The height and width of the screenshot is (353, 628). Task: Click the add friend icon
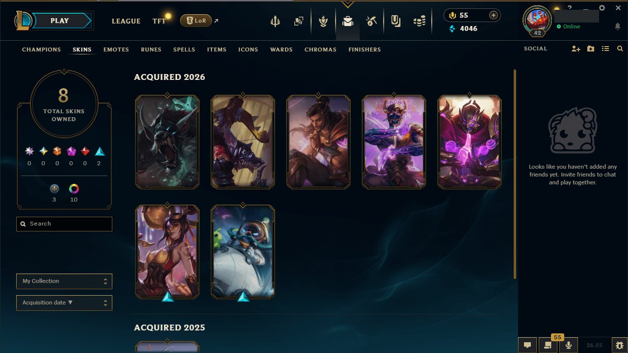[x=576, y=49]
